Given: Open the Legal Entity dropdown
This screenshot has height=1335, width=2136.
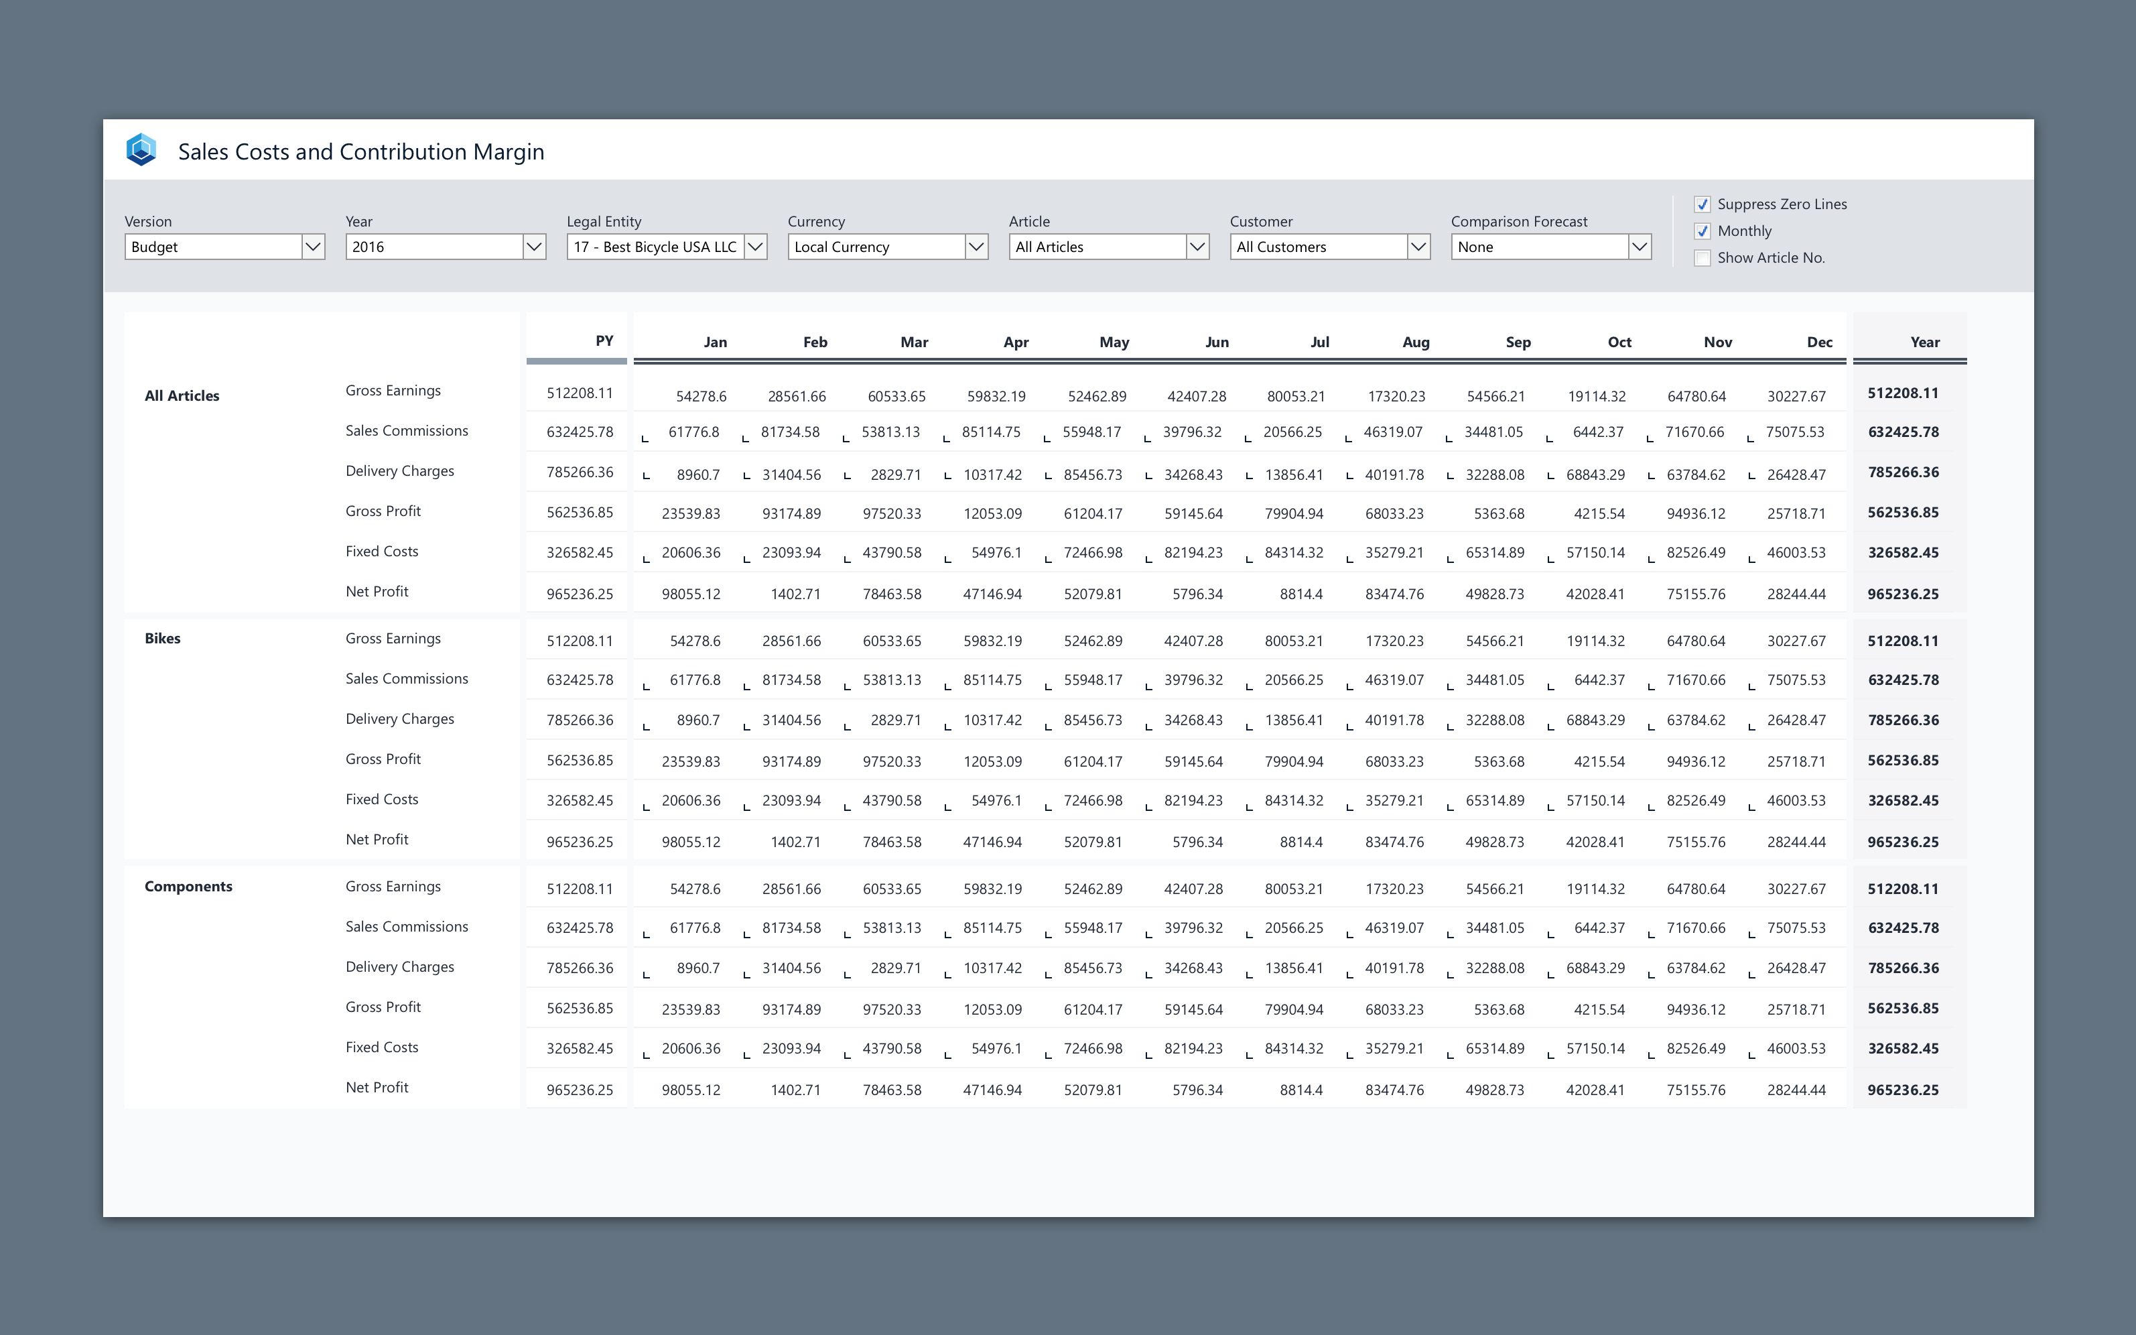Looking at the screenshot, I should 754,247.
